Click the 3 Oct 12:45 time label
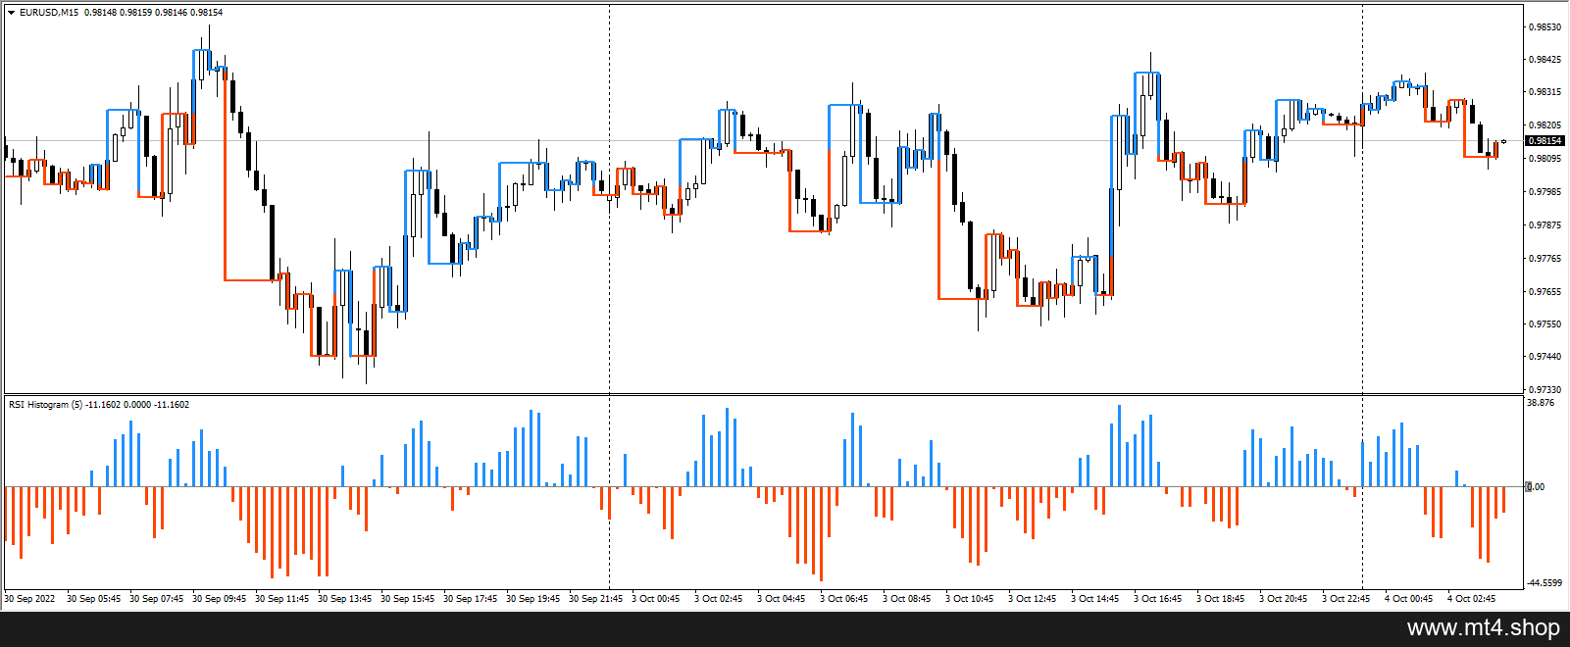 (x=1033, y=599)
